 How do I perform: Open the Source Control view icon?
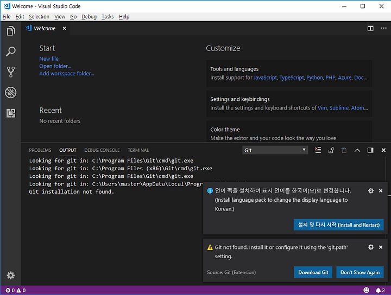point(10,72)
